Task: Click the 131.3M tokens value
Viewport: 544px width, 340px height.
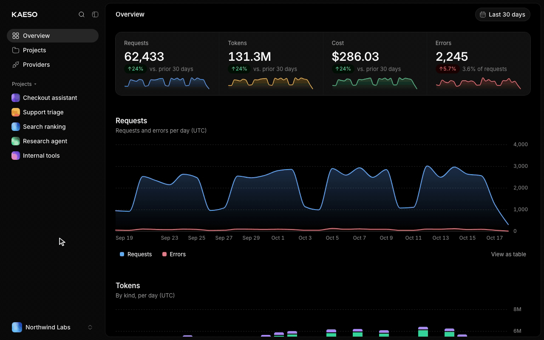Action: point(249,57)
